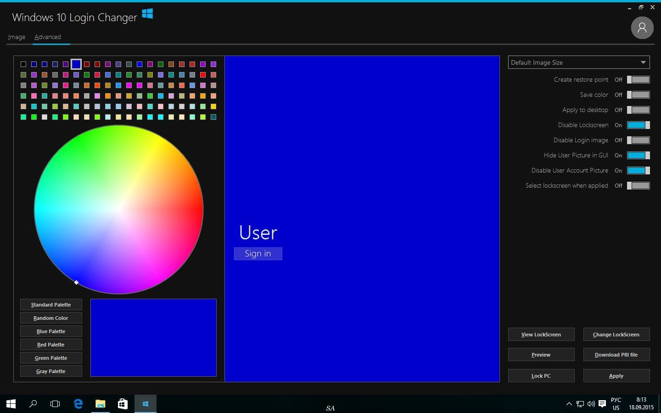
Task: Open the Default Image Size dropdown
Action: click(579, 62)
